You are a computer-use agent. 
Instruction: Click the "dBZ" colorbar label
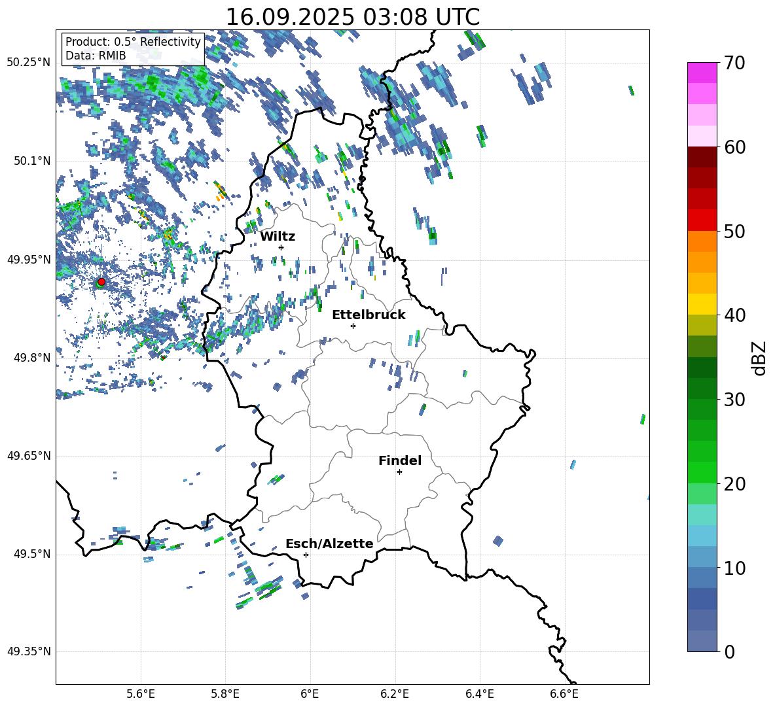(x=758, y=358)
